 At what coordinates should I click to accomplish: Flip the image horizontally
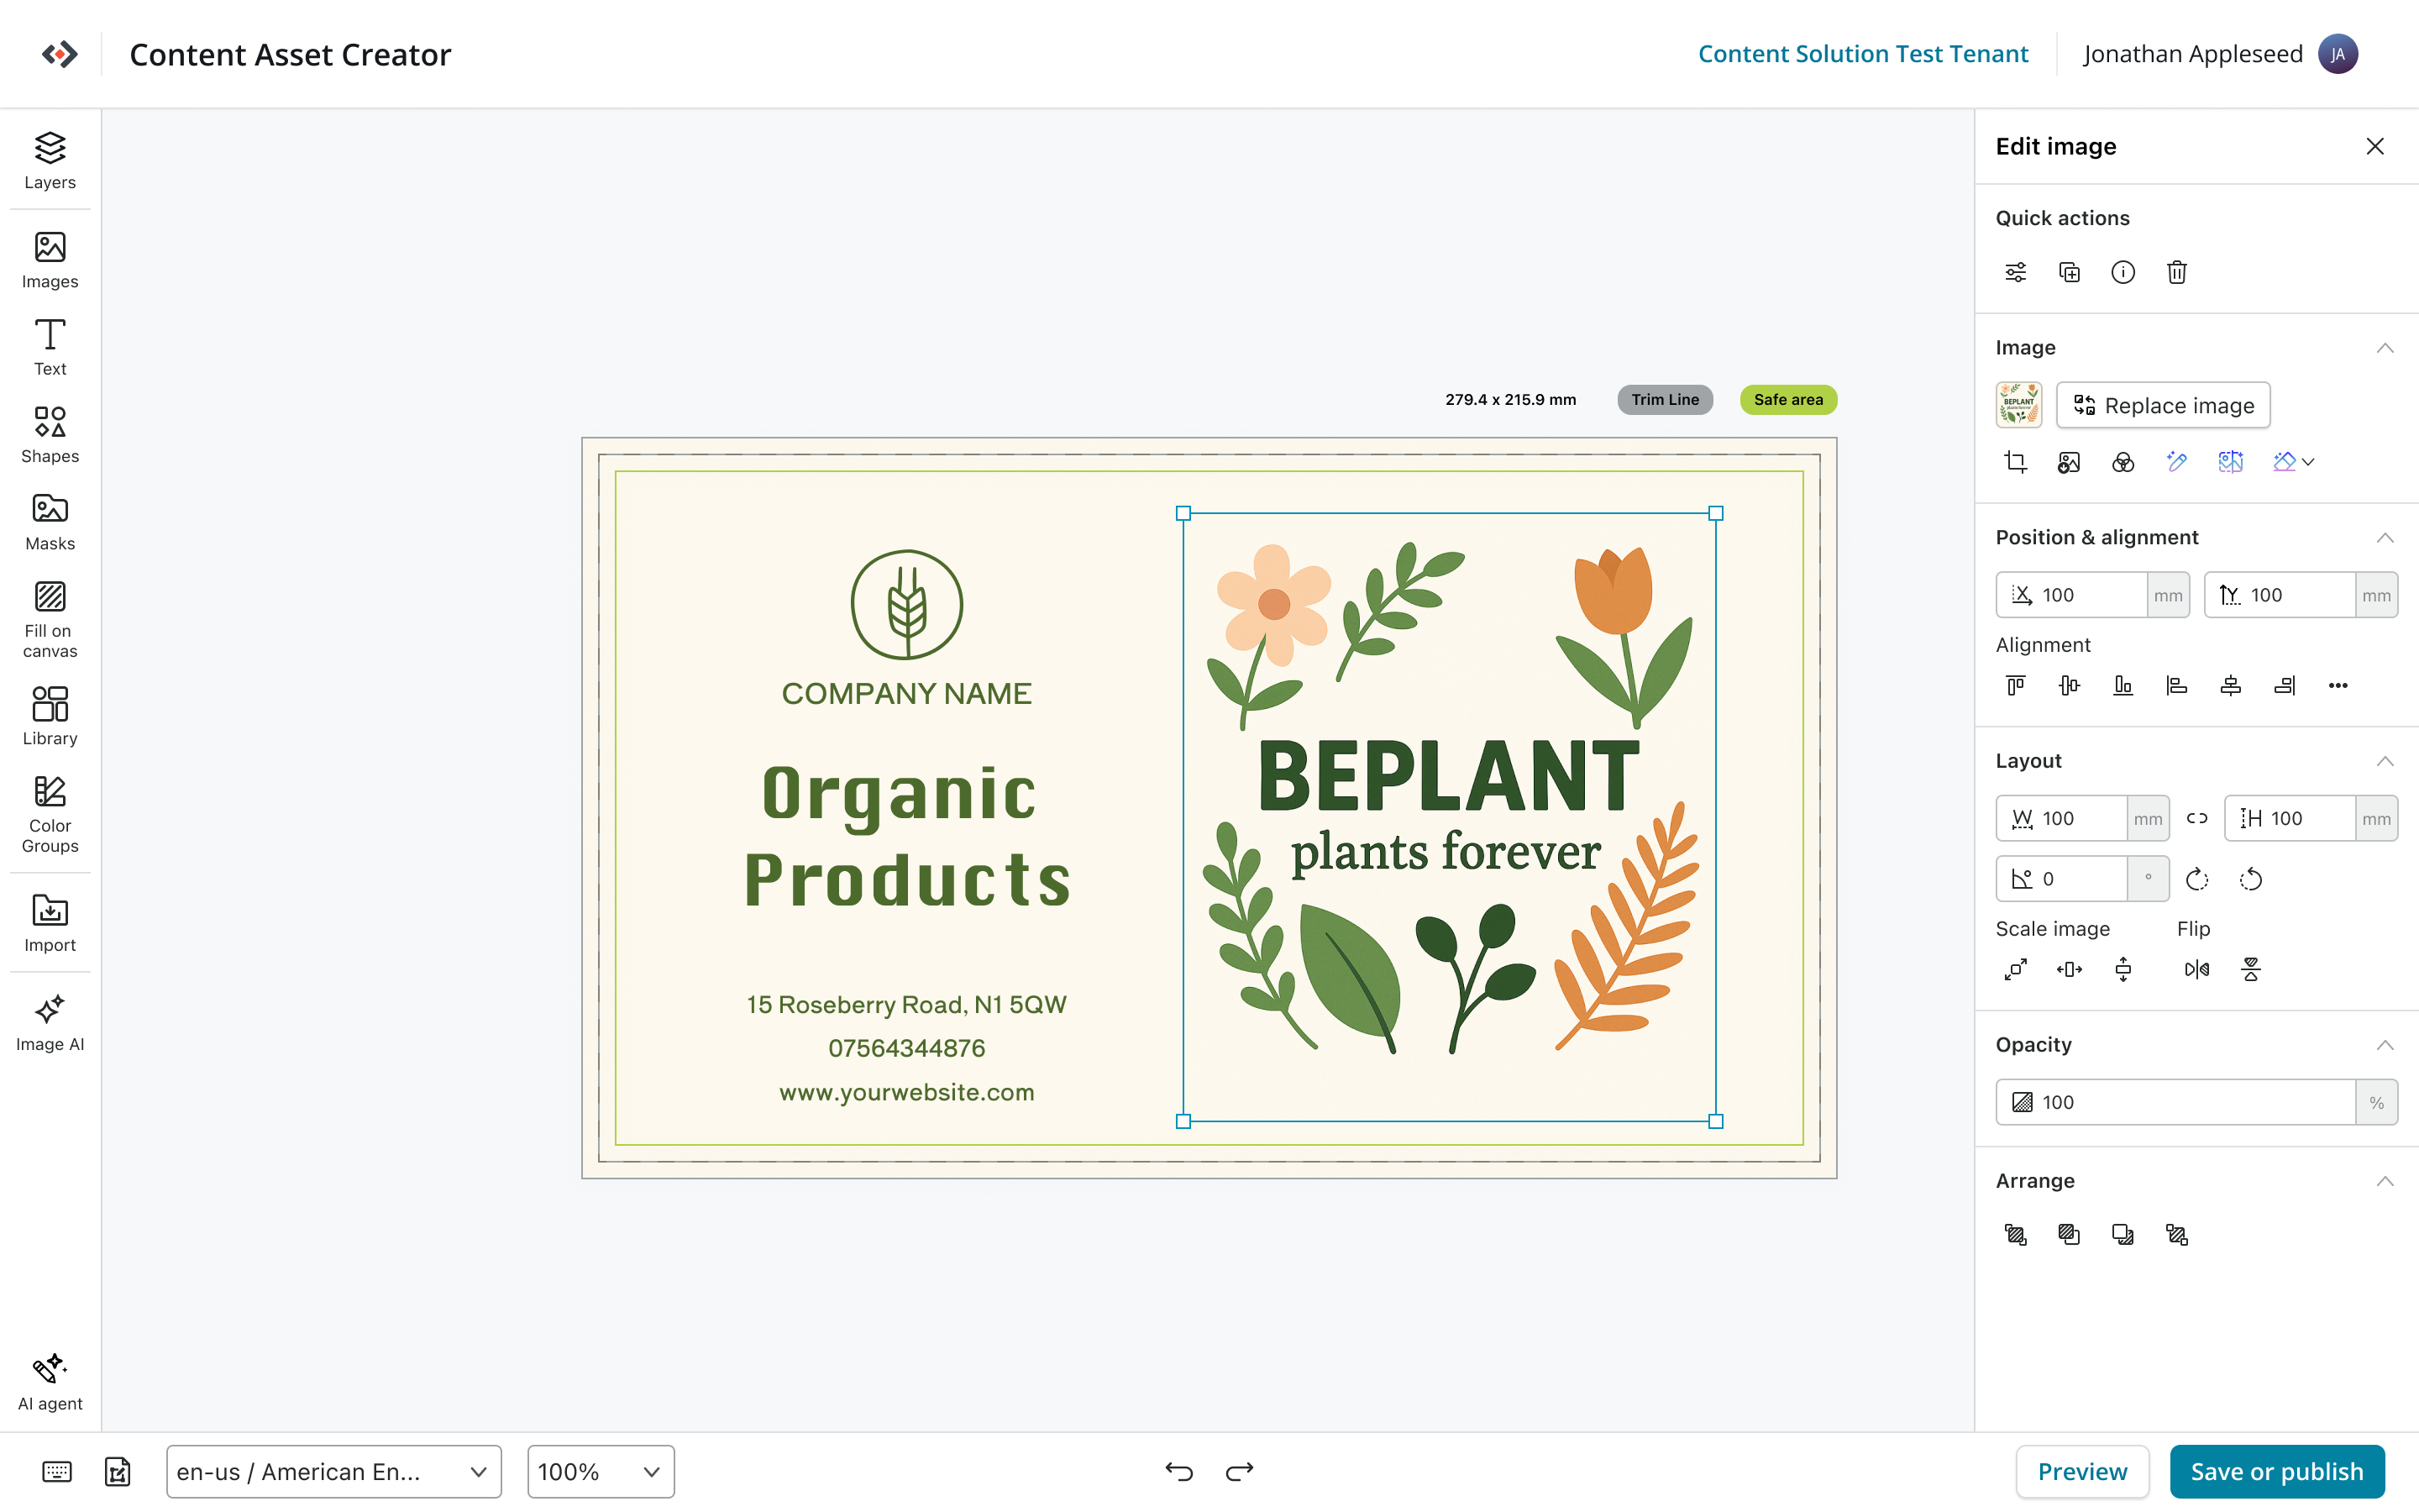pos(2197,969)
